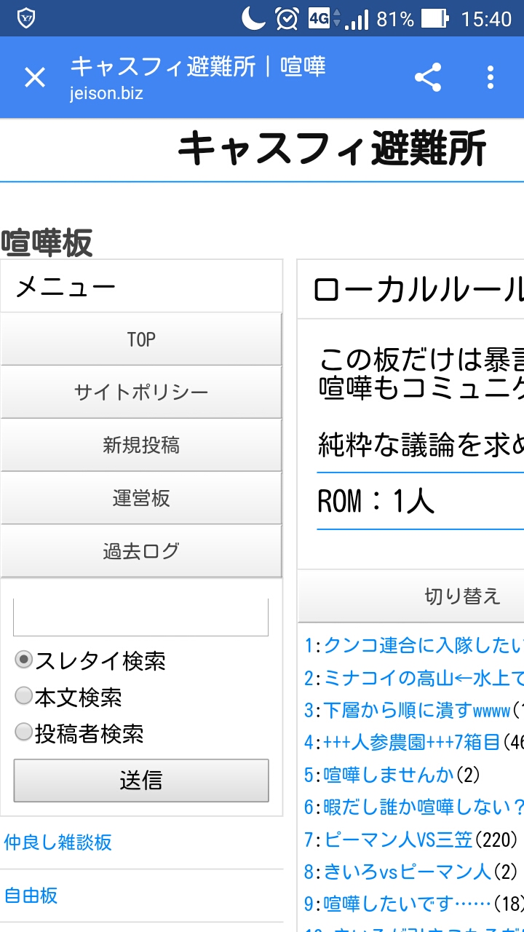
Task: Open the 過去ログ menu item
Action: [x=141, y=551]
